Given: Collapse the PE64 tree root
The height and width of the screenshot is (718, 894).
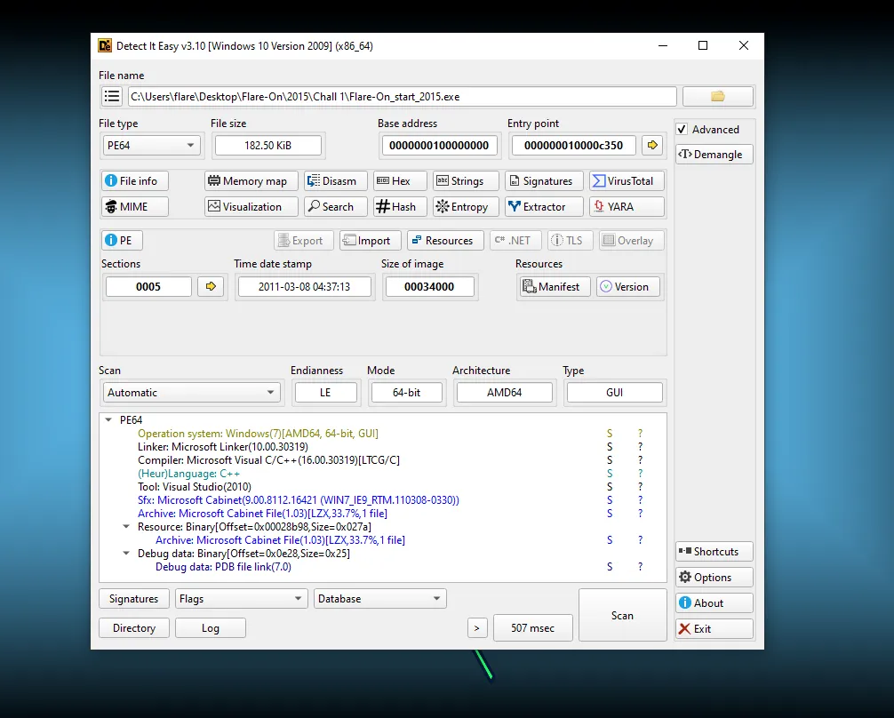Looking at the screenshot, I should tap(108, 420).
